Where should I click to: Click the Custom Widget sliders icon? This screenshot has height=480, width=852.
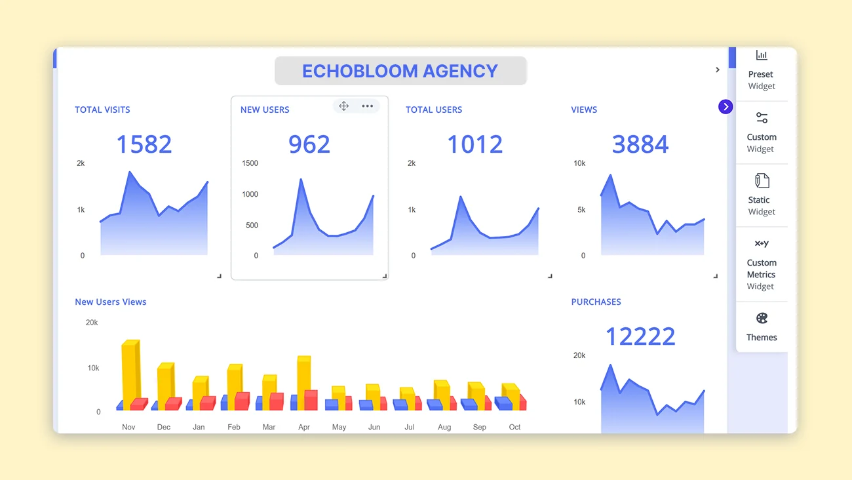pyautogui.click(x=761, y=119)
